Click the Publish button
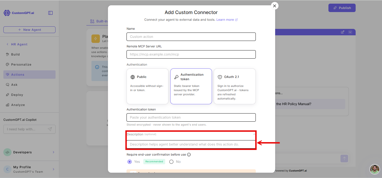 point(342,8)
